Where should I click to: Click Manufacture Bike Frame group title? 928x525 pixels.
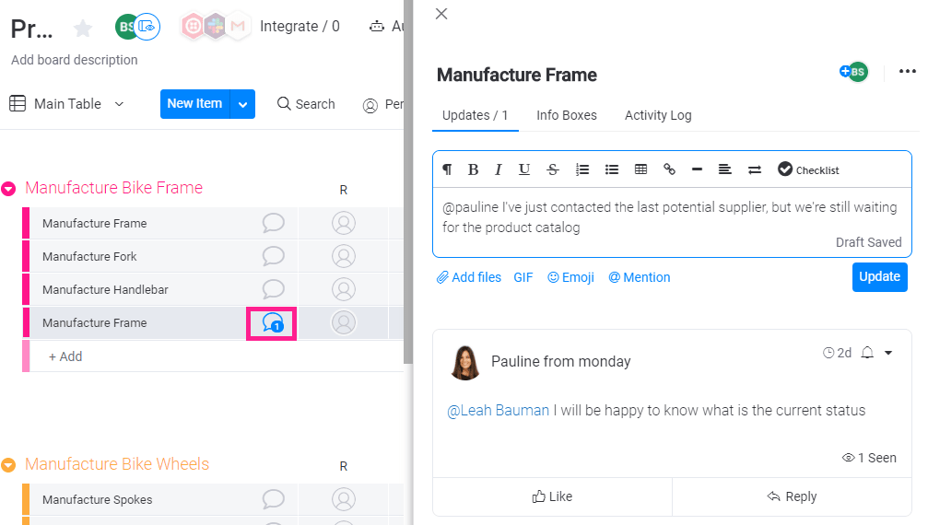pyautogui.click(x=113, y=187)
